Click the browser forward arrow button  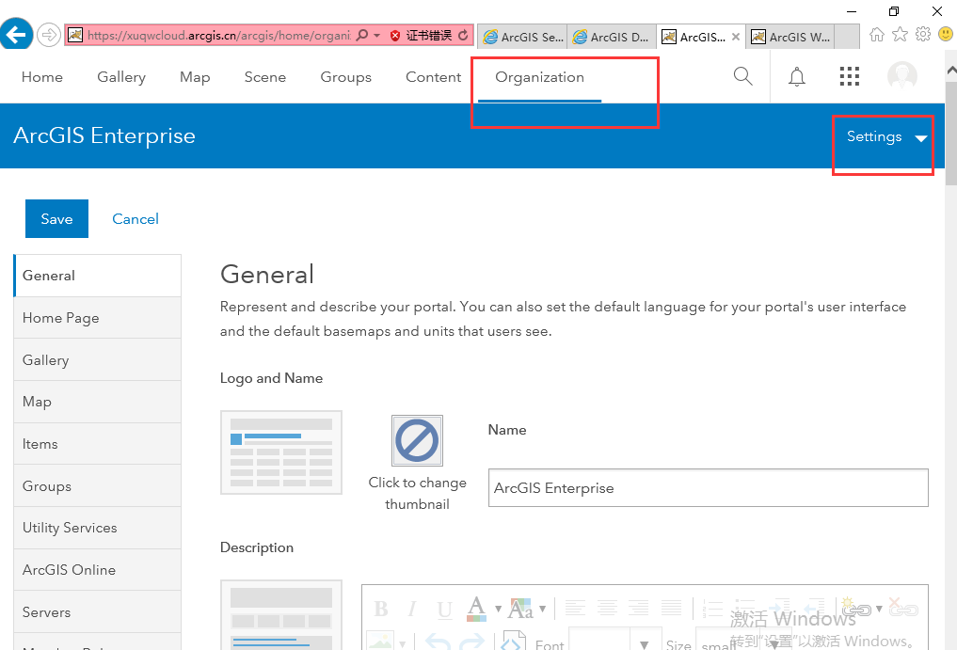click(x=49, y=35)
